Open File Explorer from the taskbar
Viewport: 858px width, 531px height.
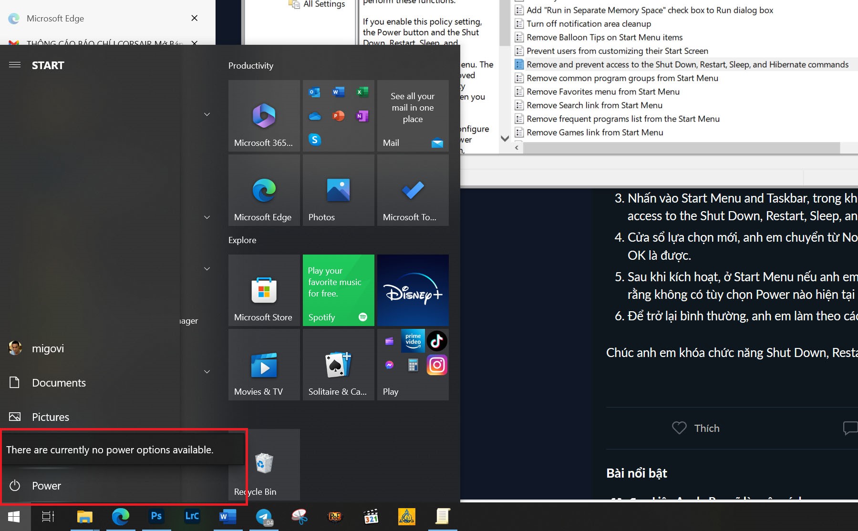click(85, 517)
